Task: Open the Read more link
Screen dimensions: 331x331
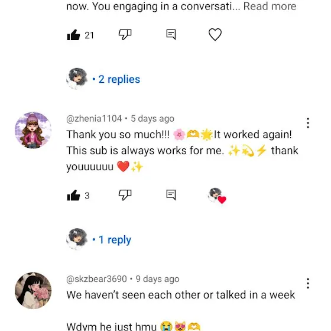Action: click(270, 6)
